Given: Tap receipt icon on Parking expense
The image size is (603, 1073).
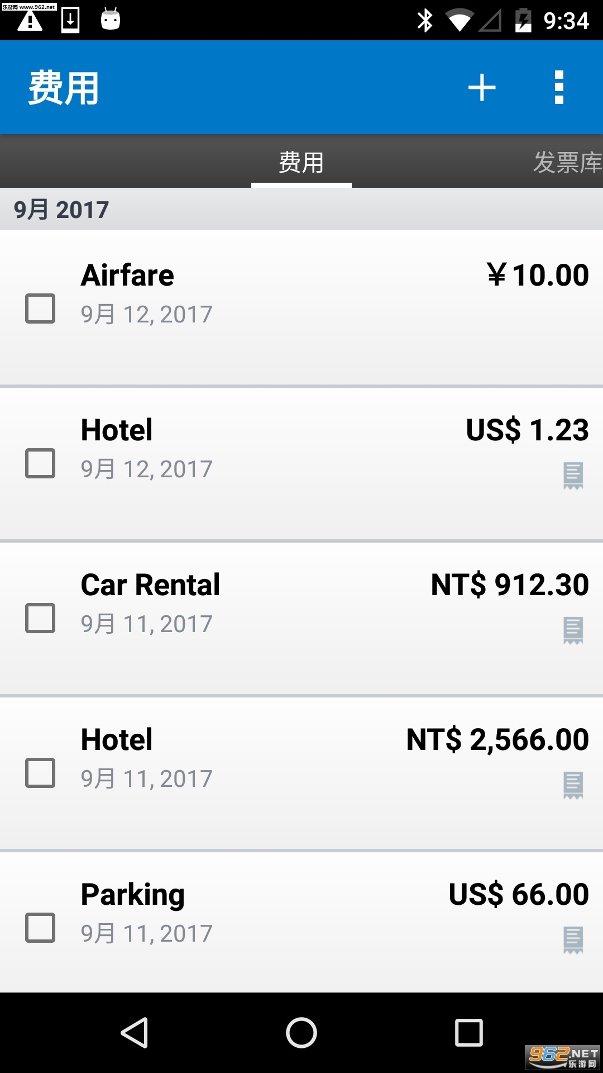Looking at the screenshot, I should [x=573, y=940].
